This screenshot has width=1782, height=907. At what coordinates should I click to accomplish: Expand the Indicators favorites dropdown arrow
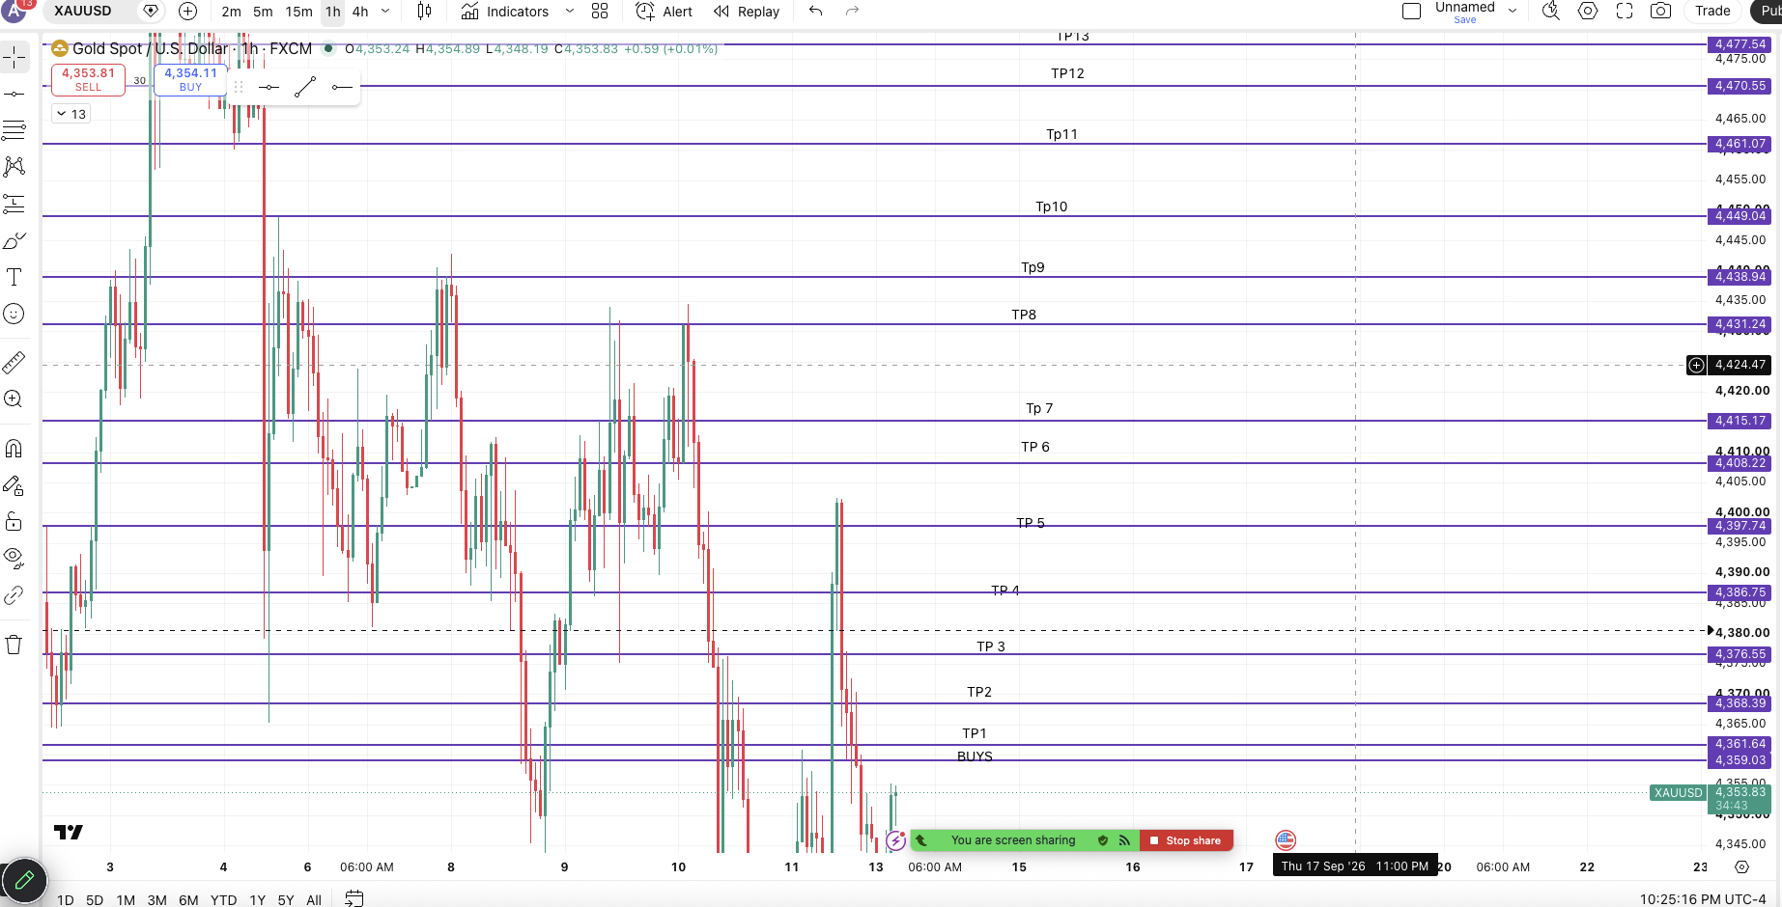click(x=569, y=12)
